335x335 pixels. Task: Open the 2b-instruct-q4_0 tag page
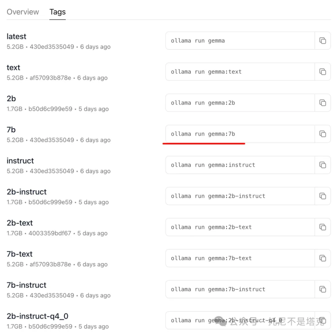point(37,316)
